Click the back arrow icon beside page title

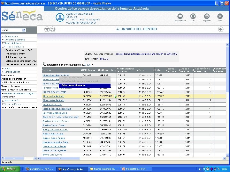click(x=221, y=29)
